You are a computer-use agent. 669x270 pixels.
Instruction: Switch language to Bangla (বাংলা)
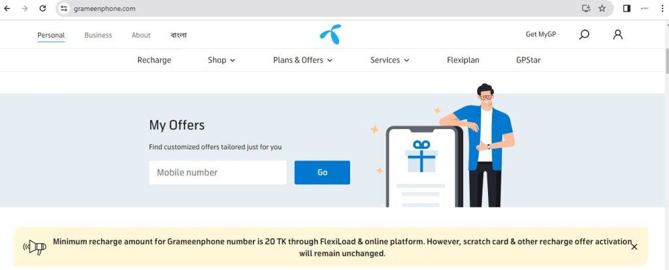[x=178, y=35]
